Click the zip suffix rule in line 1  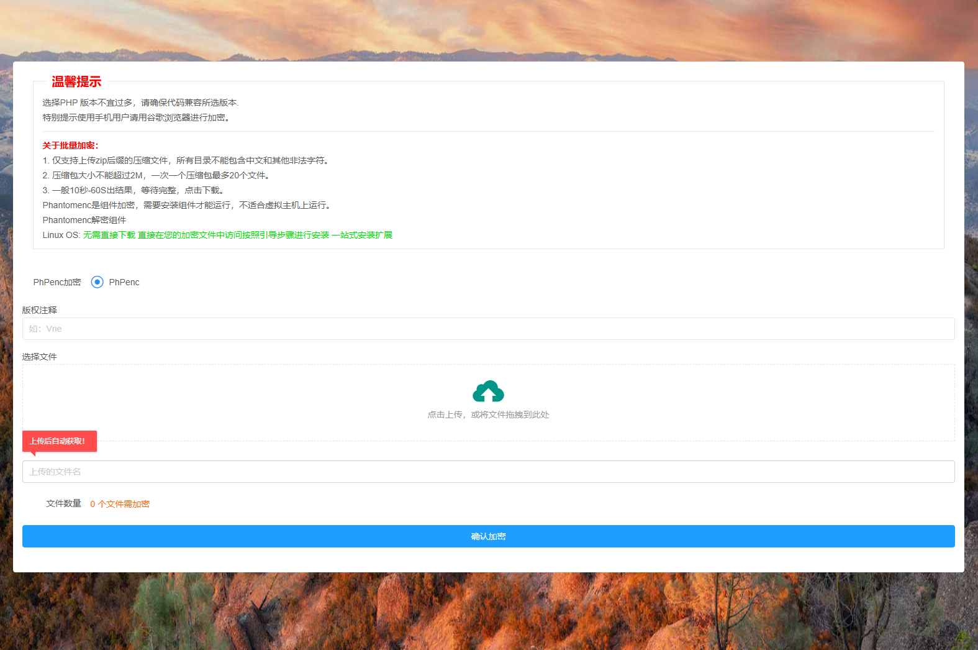click(x=186, y=160)
